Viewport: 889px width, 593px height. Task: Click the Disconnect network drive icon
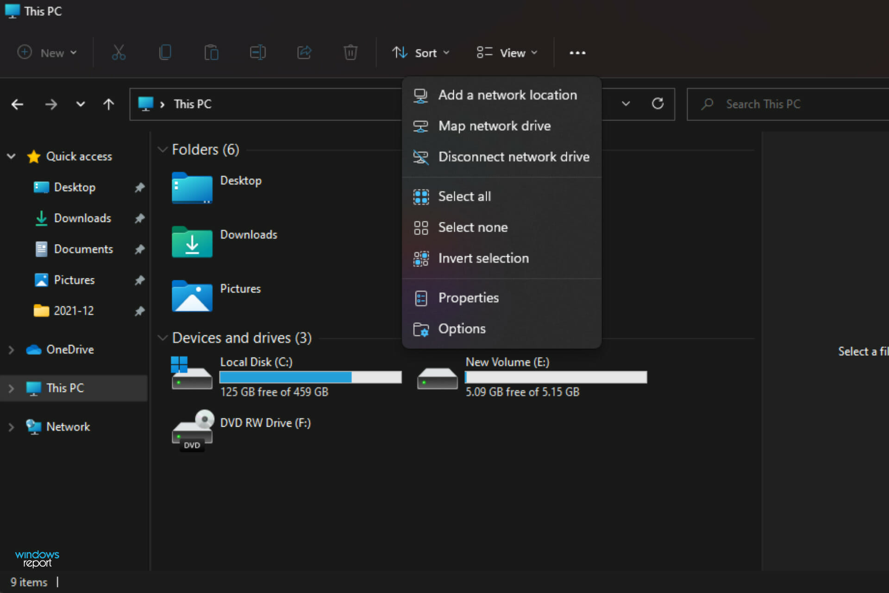click(x=421, y=157)
